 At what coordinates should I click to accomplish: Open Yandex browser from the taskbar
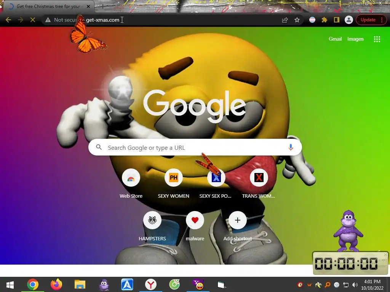(x=151, y=284)
